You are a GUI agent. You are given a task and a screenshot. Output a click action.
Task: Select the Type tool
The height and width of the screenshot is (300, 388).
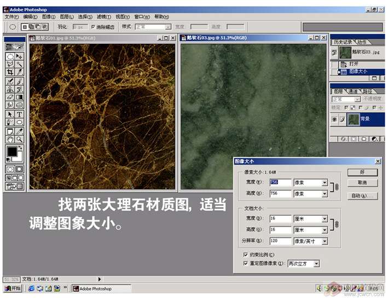[19, 114]
